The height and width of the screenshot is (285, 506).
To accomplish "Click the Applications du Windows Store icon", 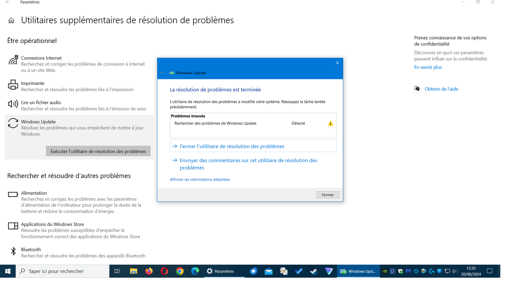I will [13, 226].
